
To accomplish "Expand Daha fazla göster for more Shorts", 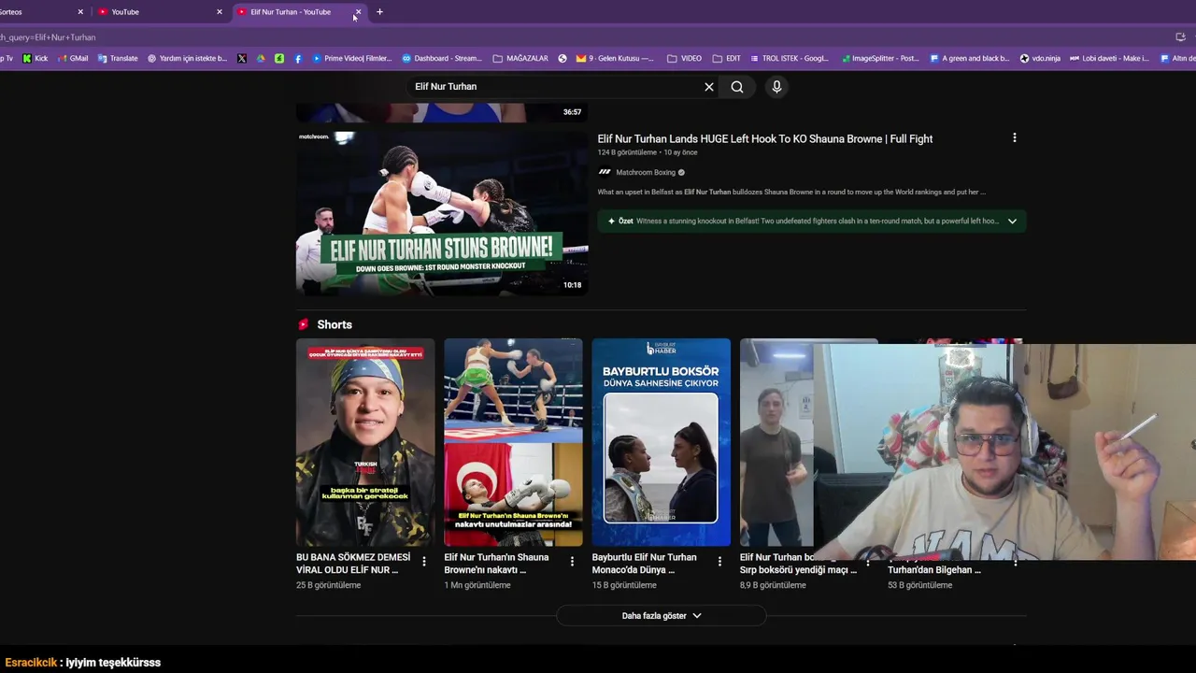I will coord(661,616).
